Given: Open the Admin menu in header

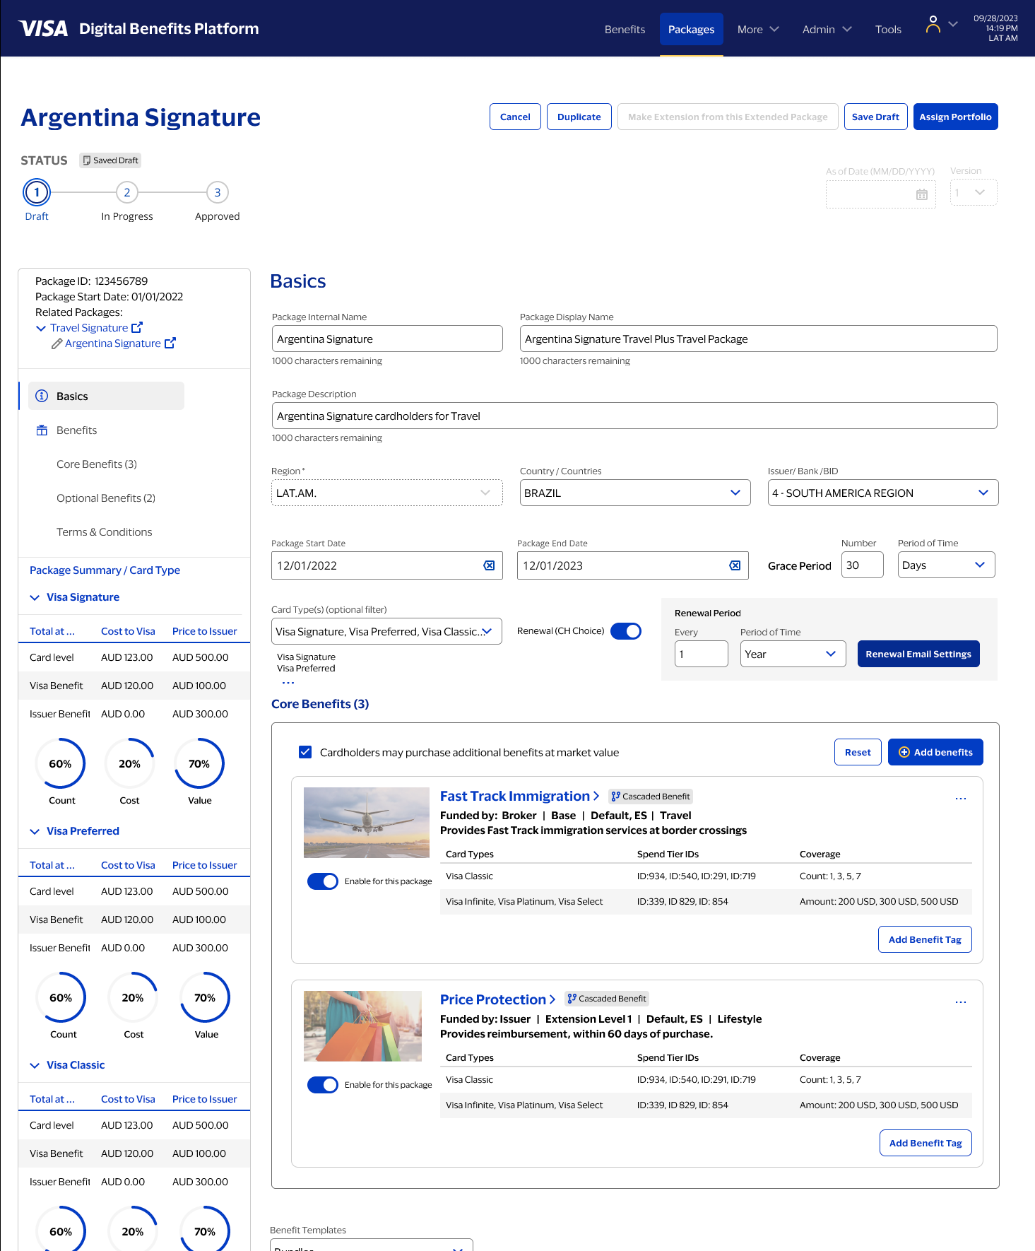Looking at the screenshot, I should [827, 29].
